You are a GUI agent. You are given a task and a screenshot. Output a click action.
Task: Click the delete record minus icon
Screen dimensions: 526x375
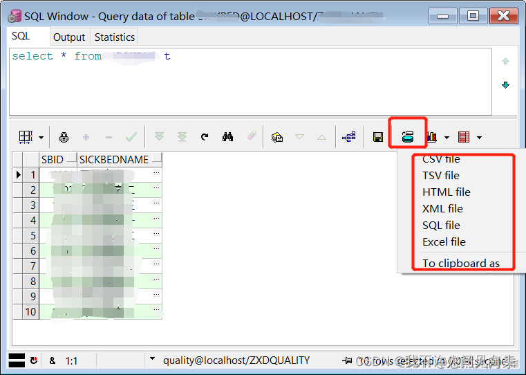click(x=109, y=137)
